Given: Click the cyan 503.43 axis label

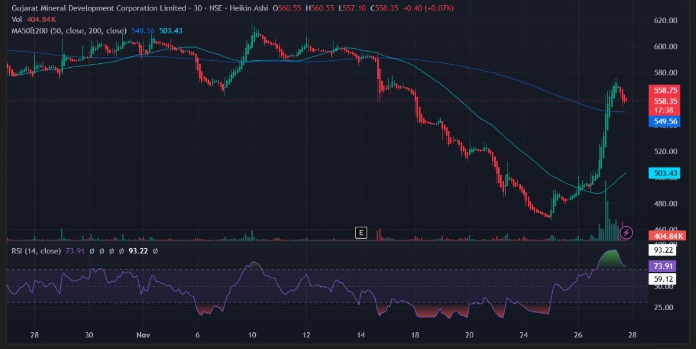Looking at the screenshot, I should [x=665, y=173].
